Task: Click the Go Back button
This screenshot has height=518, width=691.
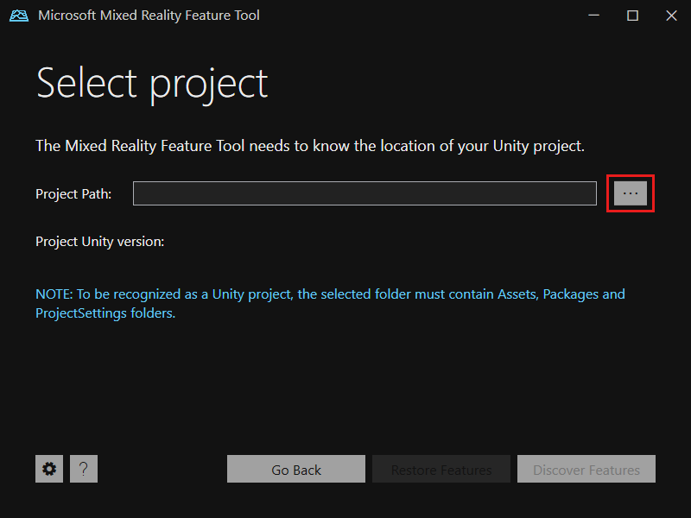Action: 296,469
